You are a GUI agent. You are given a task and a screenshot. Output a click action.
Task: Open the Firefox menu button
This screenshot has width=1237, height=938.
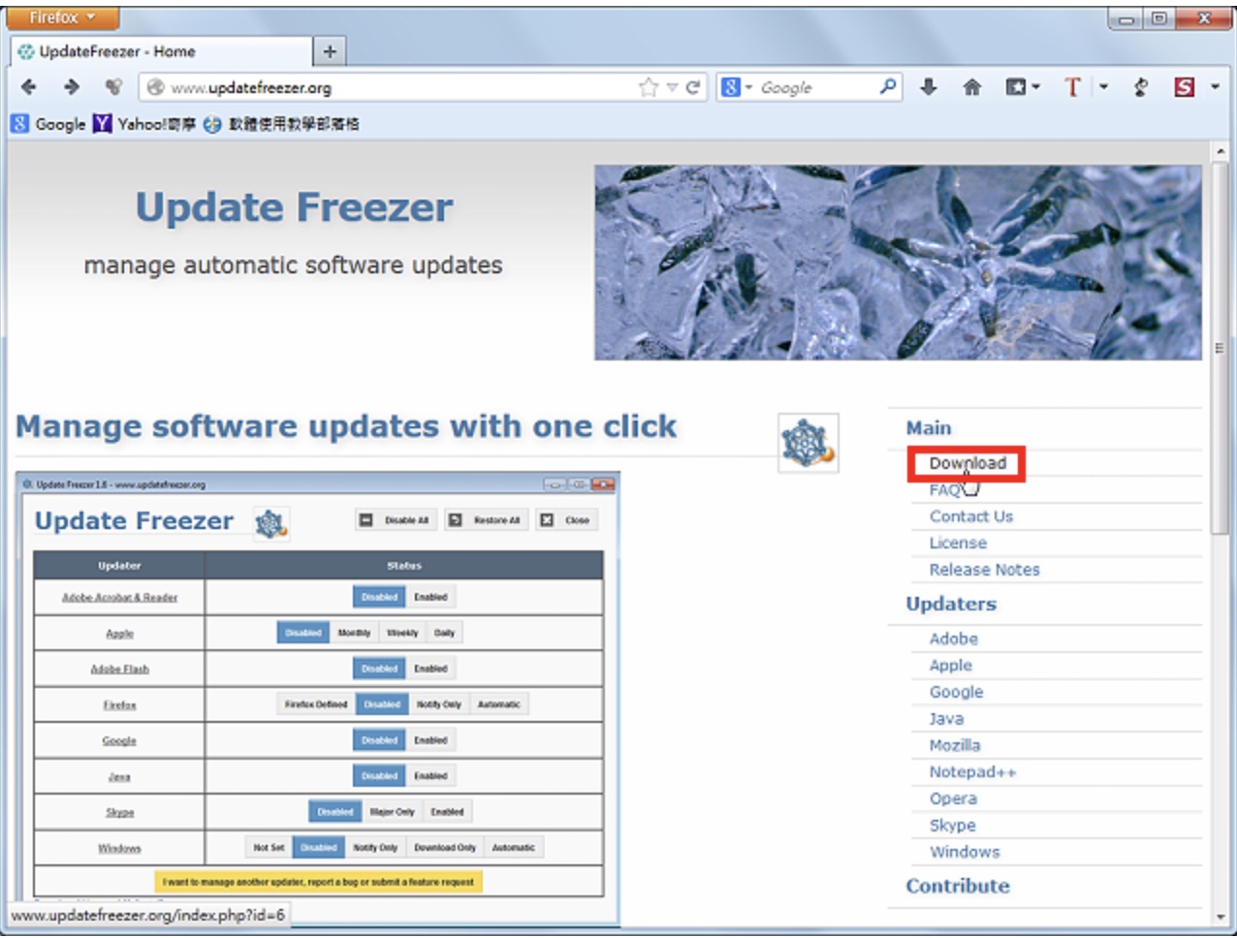(x=63, y=17)
